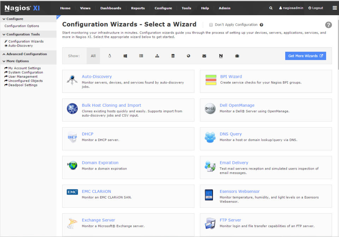
Task: Click the page vertical scrollbar
Action: pyautogui.click(x=337, y=106)
